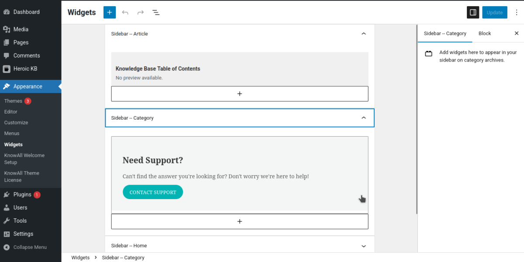The height and width of the screenshot is (262, 524).
Task: Select the Sidebar -- Category settings tab
Action: (445, 33)
